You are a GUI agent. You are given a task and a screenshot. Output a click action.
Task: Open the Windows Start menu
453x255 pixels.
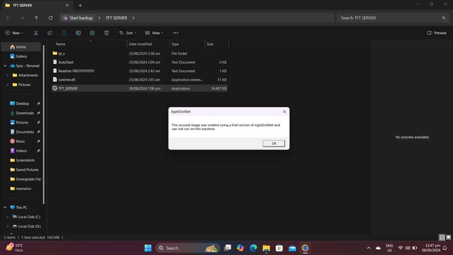click(148, 248)
